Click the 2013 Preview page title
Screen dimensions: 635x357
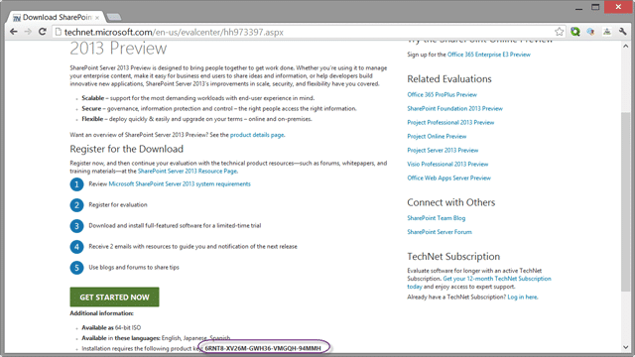coord(118,49)
